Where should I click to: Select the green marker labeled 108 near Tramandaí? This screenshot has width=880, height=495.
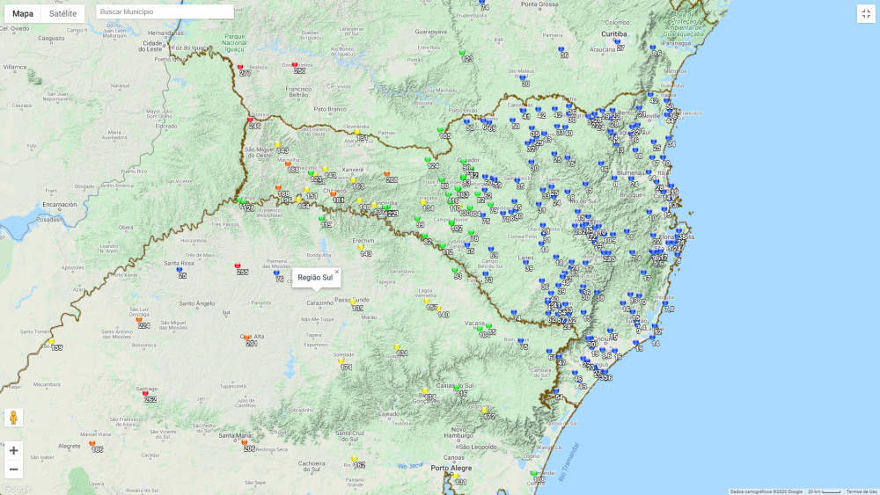point(534,474)
